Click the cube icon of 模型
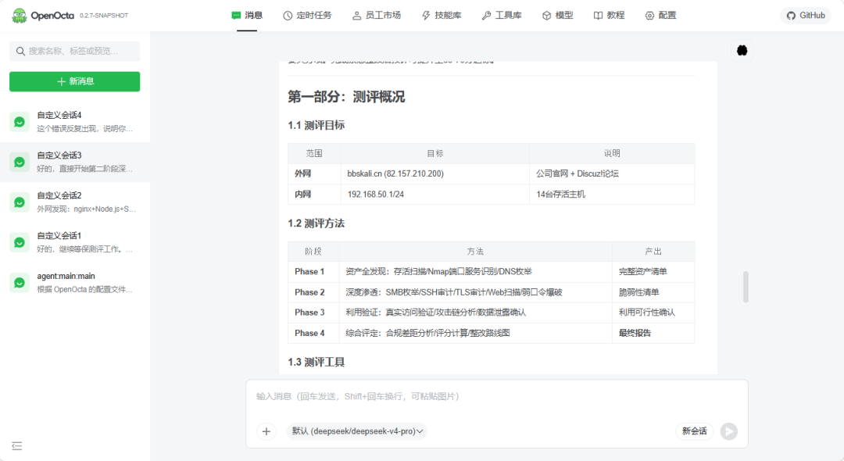Screen dimensions: 844x461 (547, 16)
